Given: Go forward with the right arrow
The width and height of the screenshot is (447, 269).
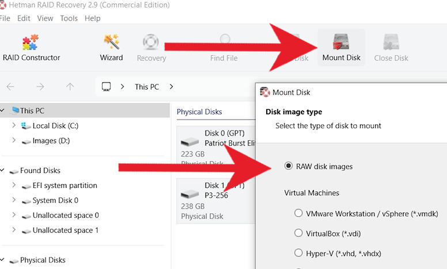Looking at the screenshot, I should [x=40, y=86].
